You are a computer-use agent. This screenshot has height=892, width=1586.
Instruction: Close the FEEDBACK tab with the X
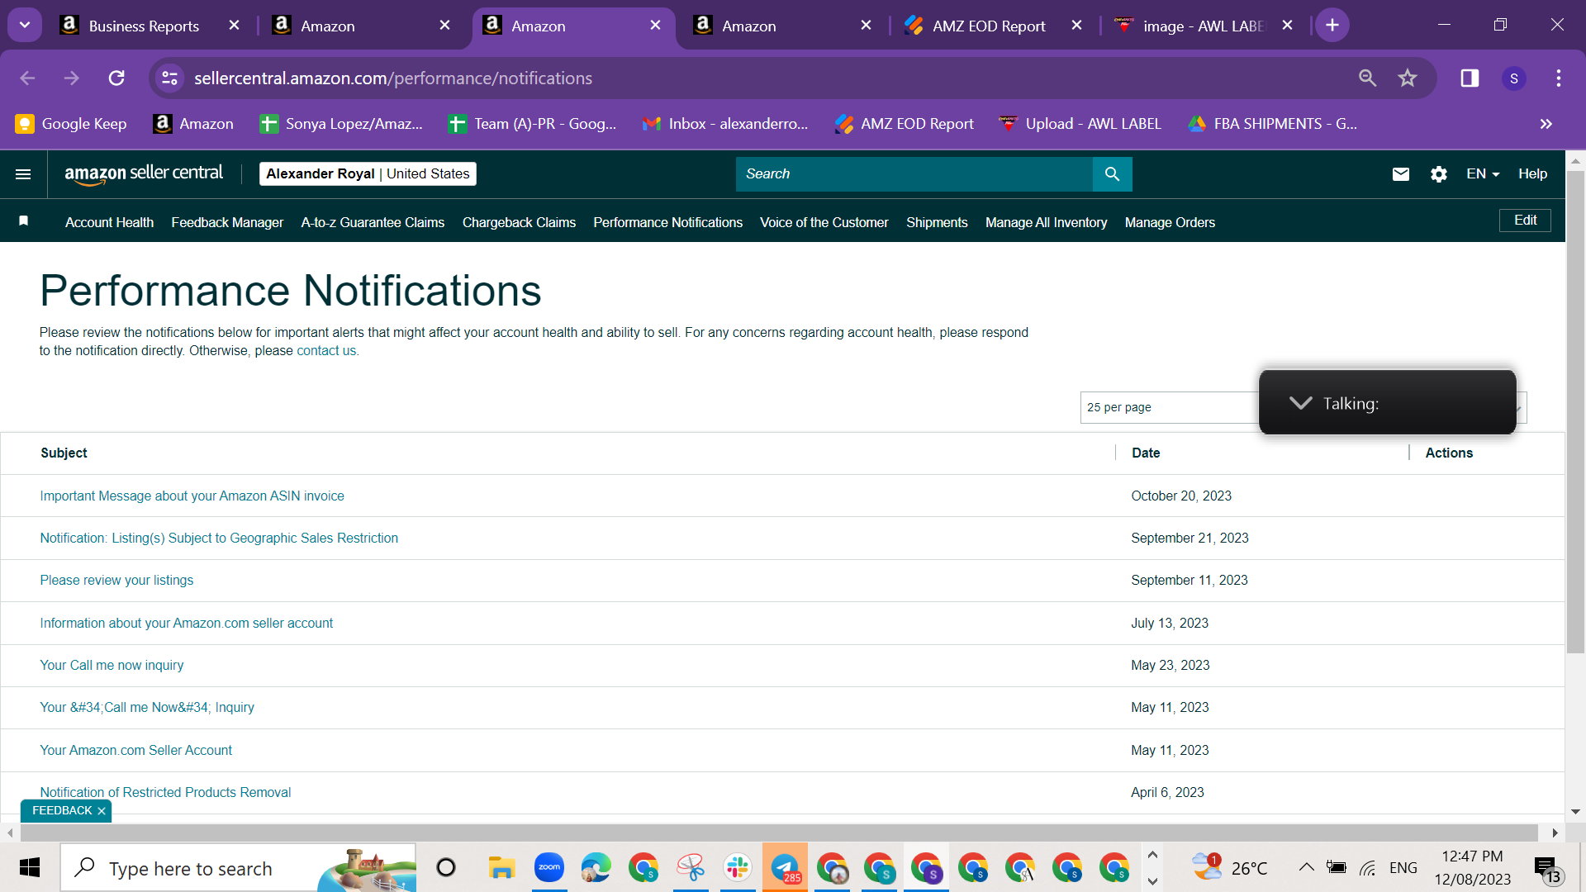tap(102, 811)
